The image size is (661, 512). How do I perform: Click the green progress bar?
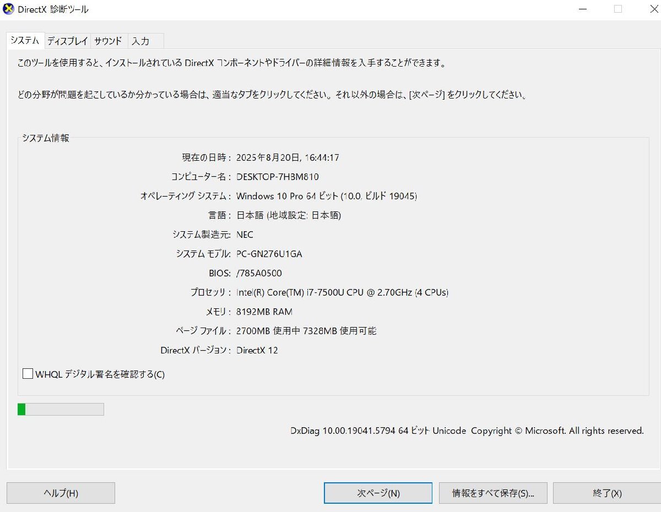(x=61, y=408)
